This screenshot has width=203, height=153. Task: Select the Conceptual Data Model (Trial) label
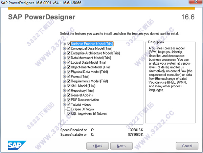(x=92, y=48)
